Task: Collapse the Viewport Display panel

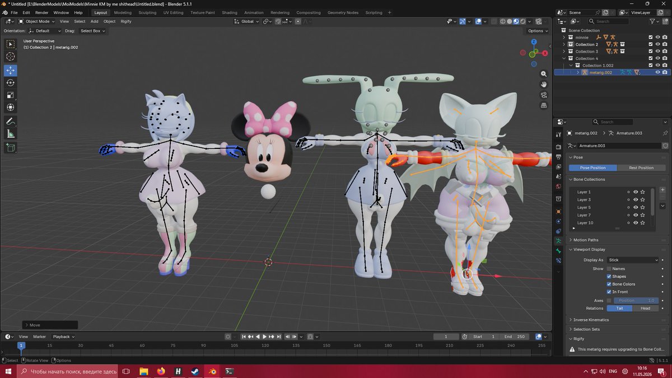Action: pyautogui.click(x=618, y=250)
